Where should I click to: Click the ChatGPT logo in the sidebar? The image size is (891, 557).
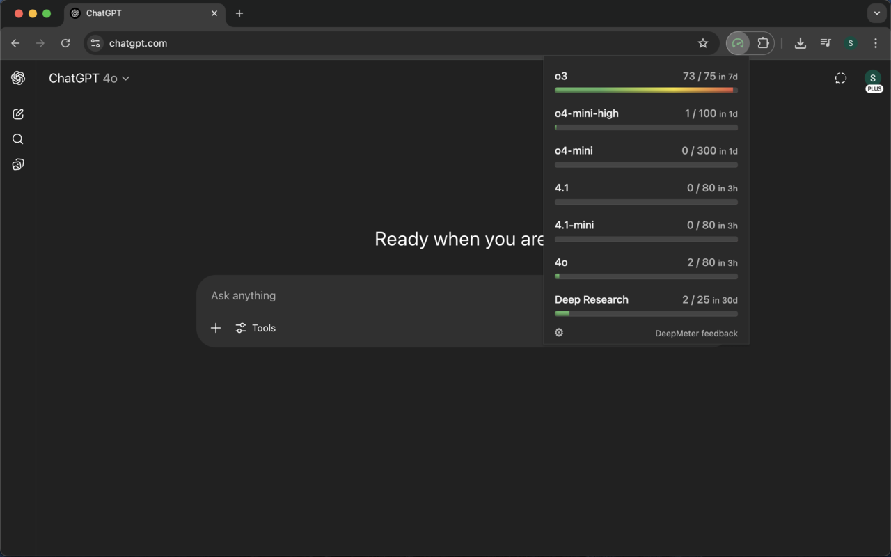(x=18, y=78)
